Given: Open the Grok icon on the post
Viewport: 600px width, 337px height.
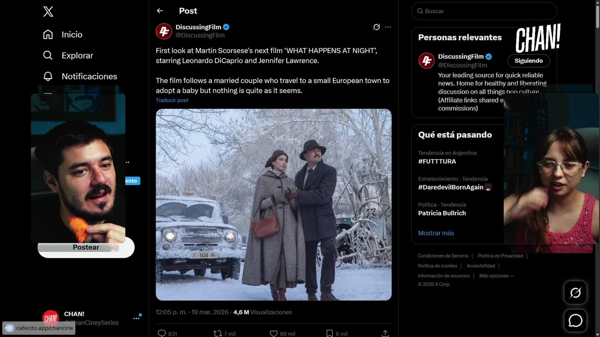Looking at the screenshot, I should point(376,27).
